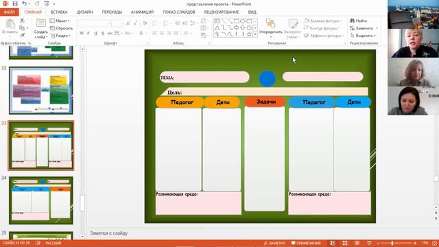Expand the shapes gallery more arrow
Screen dimensions: 439x247
click(x=255, y=34)
